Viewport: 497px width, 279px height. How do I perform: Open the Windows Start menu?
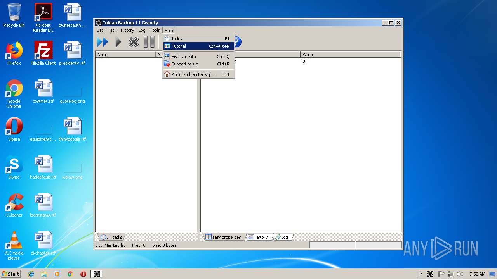point(10,274)
